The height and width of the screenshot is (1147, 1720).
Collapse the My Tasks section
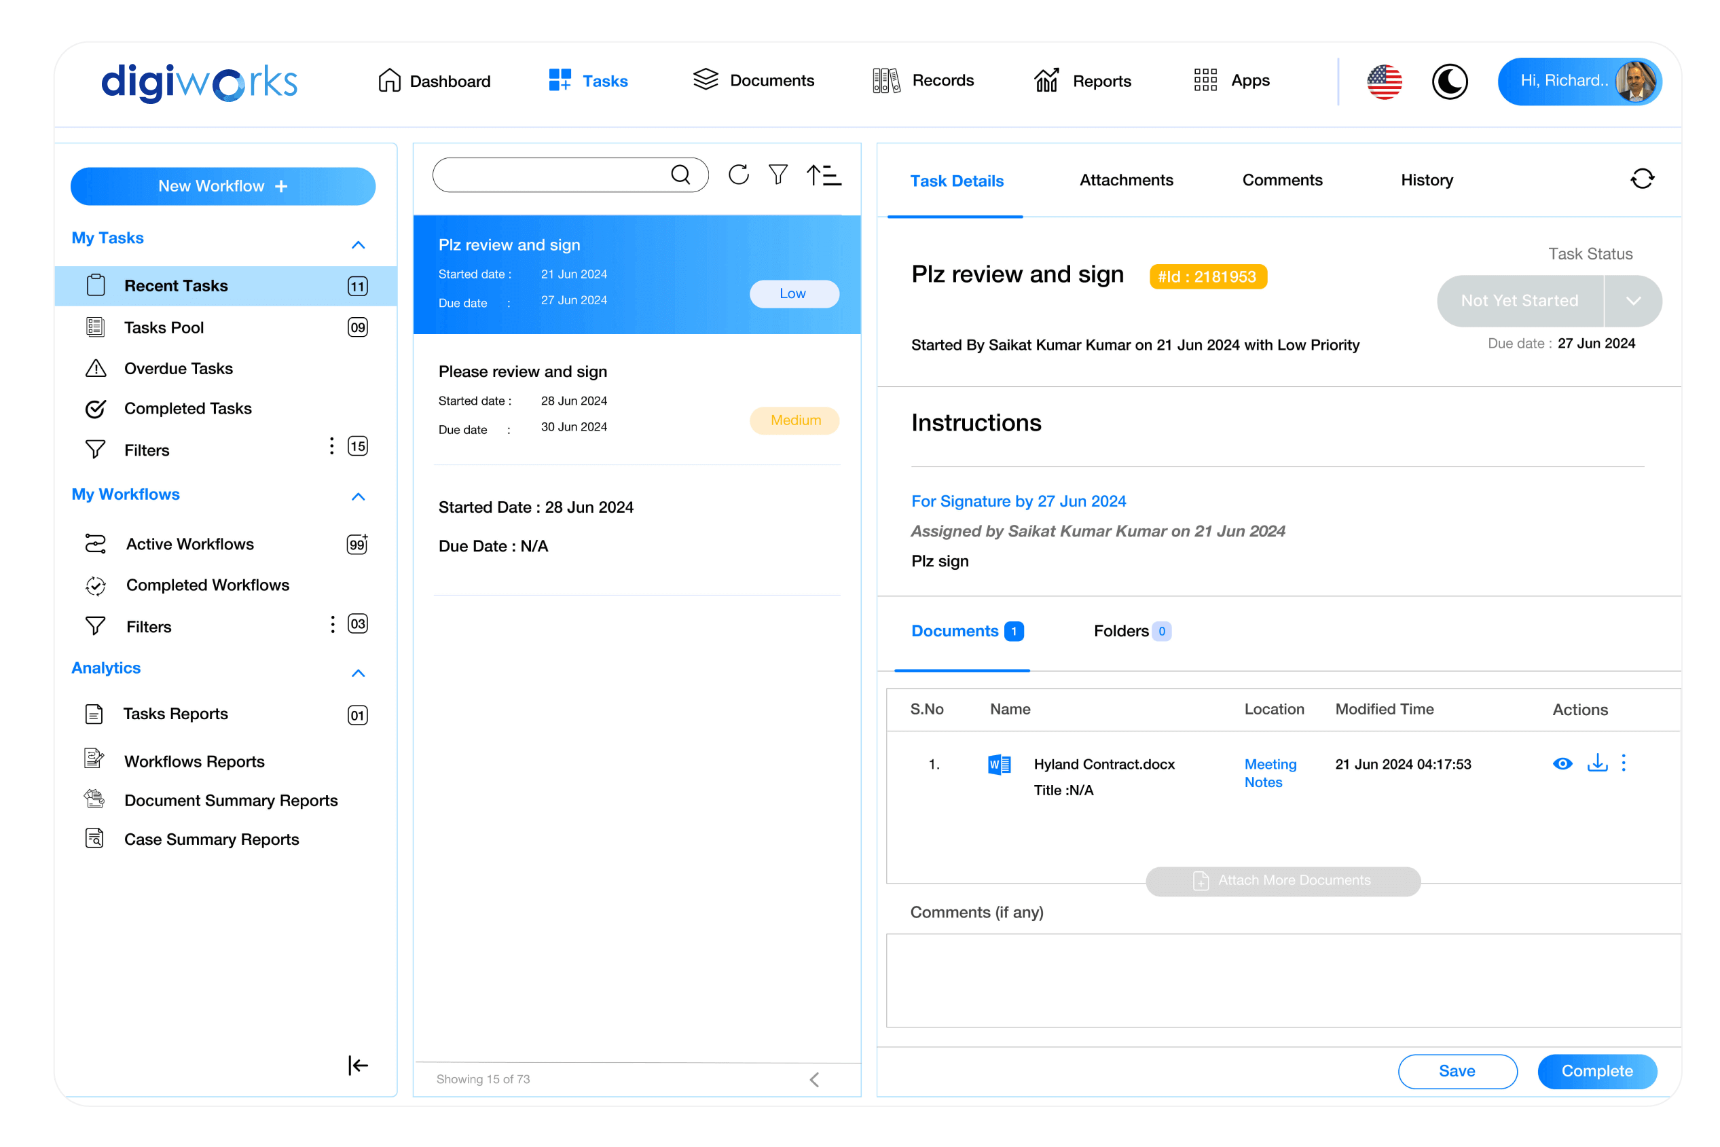point(358,244)
